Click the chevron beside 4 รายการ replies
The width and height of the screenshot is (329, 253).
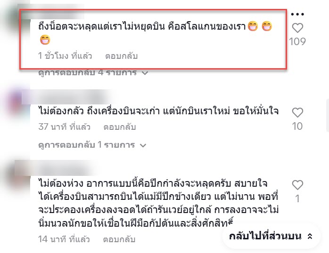pos(145,73)
